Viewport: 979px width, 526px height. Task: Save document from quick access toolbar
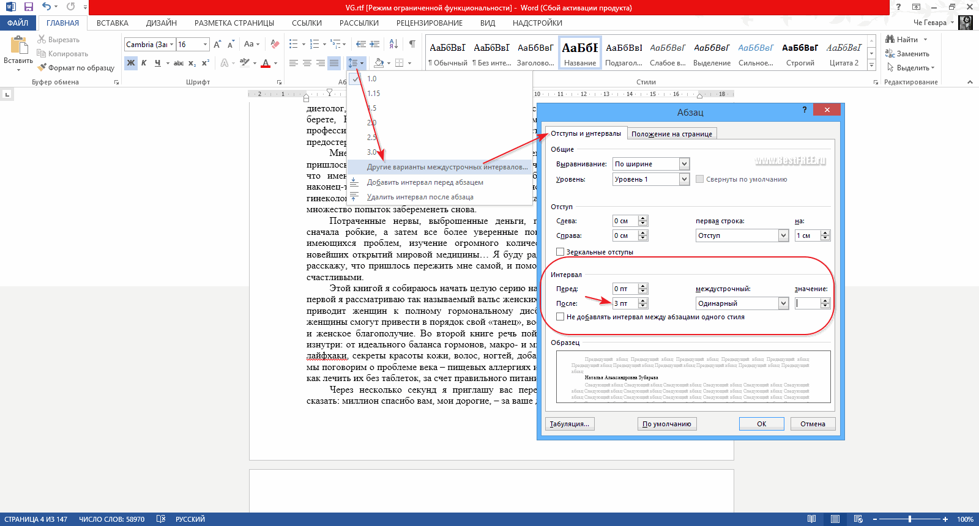tap(29, 7)
